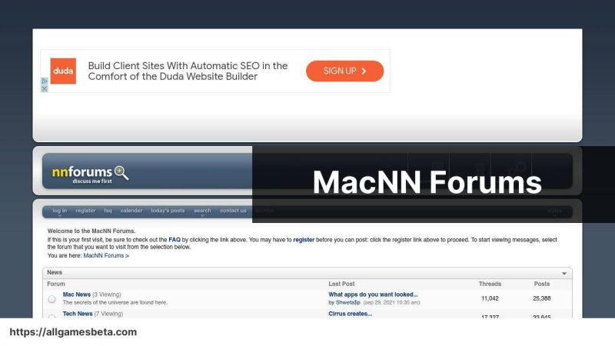Click the nnforums logo

point(82,174)
